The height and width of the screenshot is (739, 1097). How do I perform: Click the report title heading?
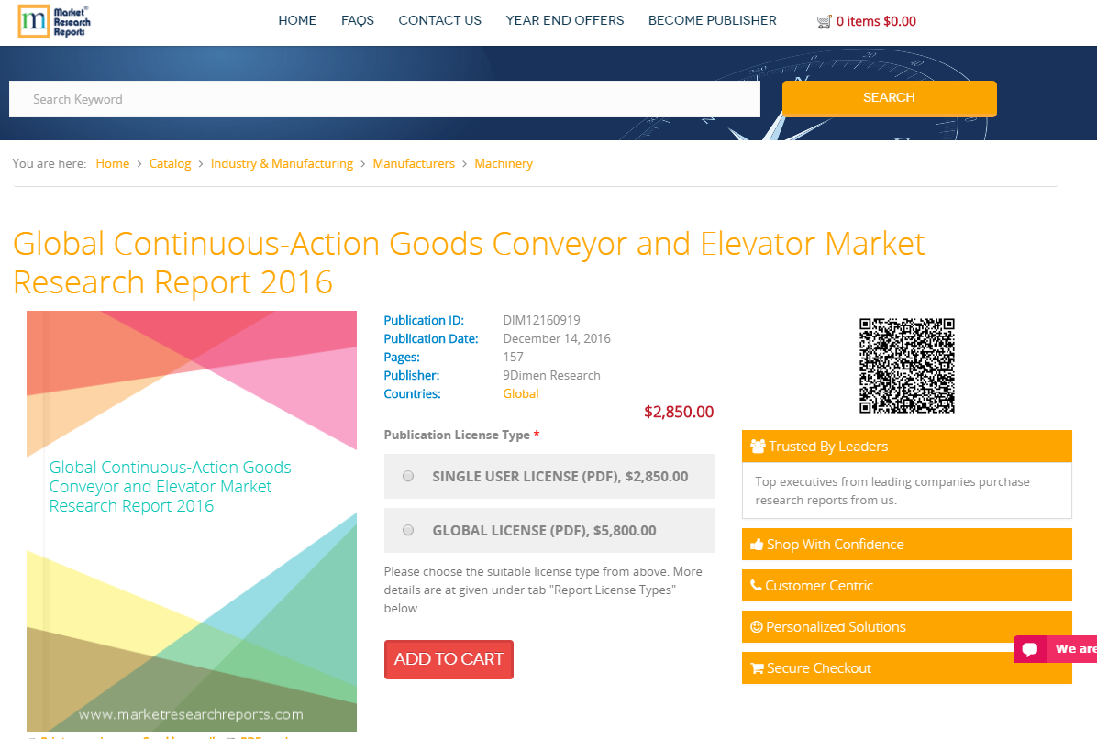[x=469, y=263]
